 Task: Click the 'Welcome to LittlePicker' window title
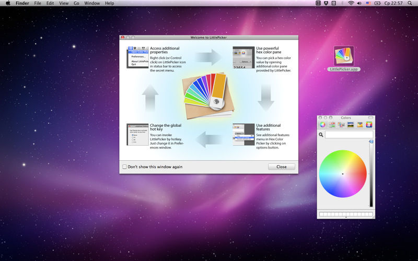[x=208, y=38]
